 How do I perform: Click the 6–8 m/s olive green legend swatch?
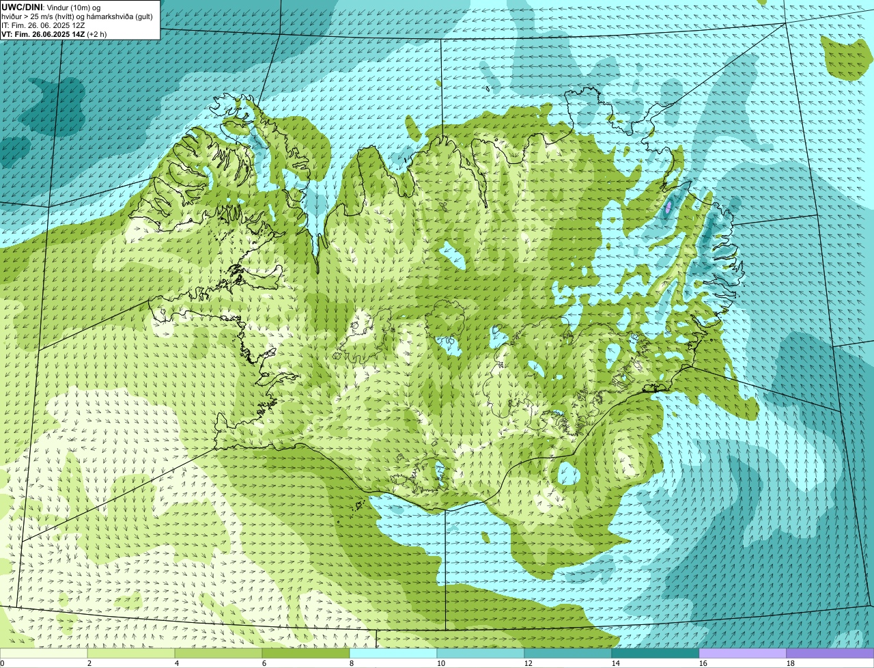306,653
